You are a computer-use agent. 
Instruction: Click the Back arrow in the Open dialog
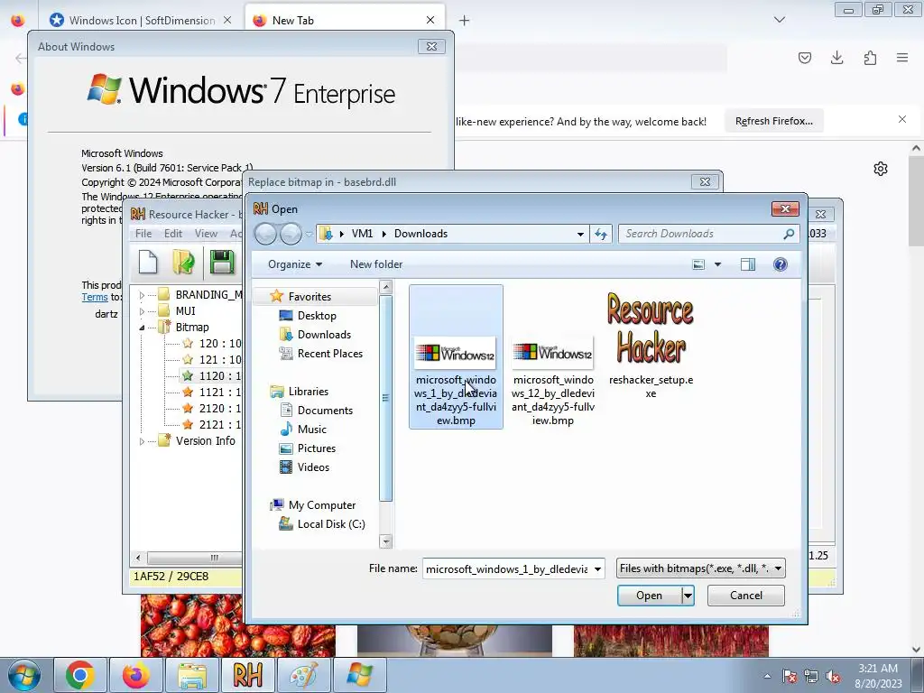pyautogui.click(x=265, y=234)
